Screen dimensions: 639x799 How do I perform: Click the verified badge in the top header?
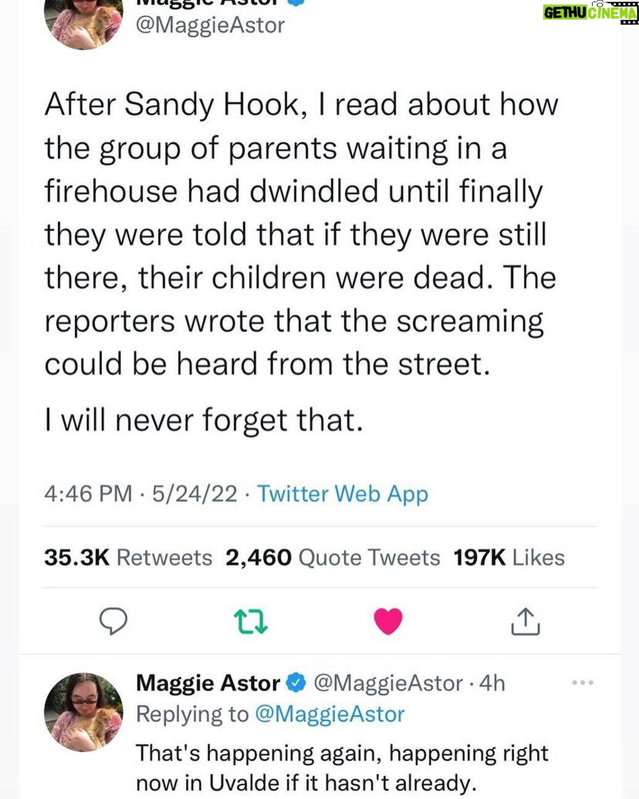click(x=298, y=2)
